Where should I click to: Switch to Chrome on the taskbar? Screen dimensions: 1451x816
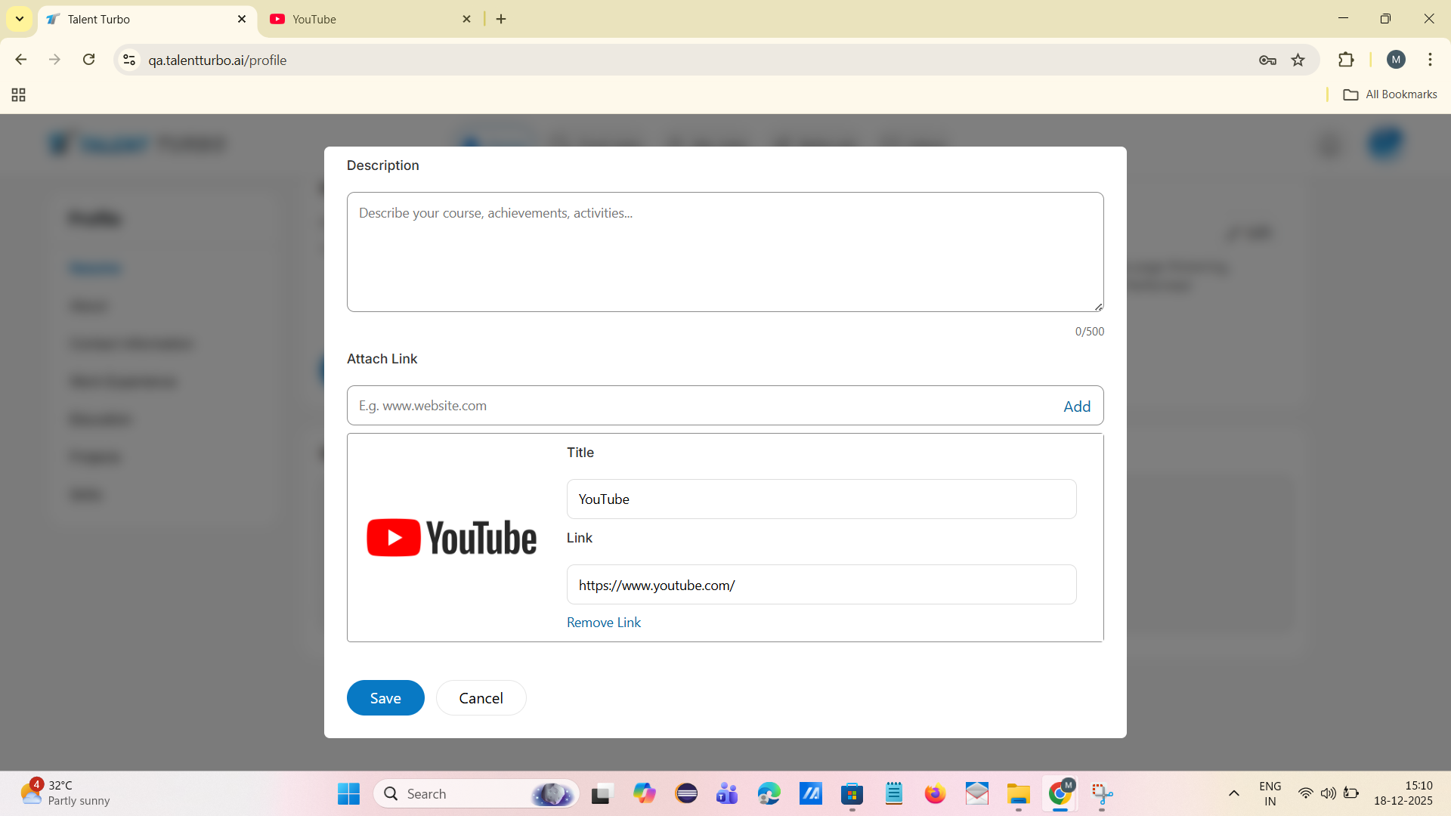coord(1060,793)
